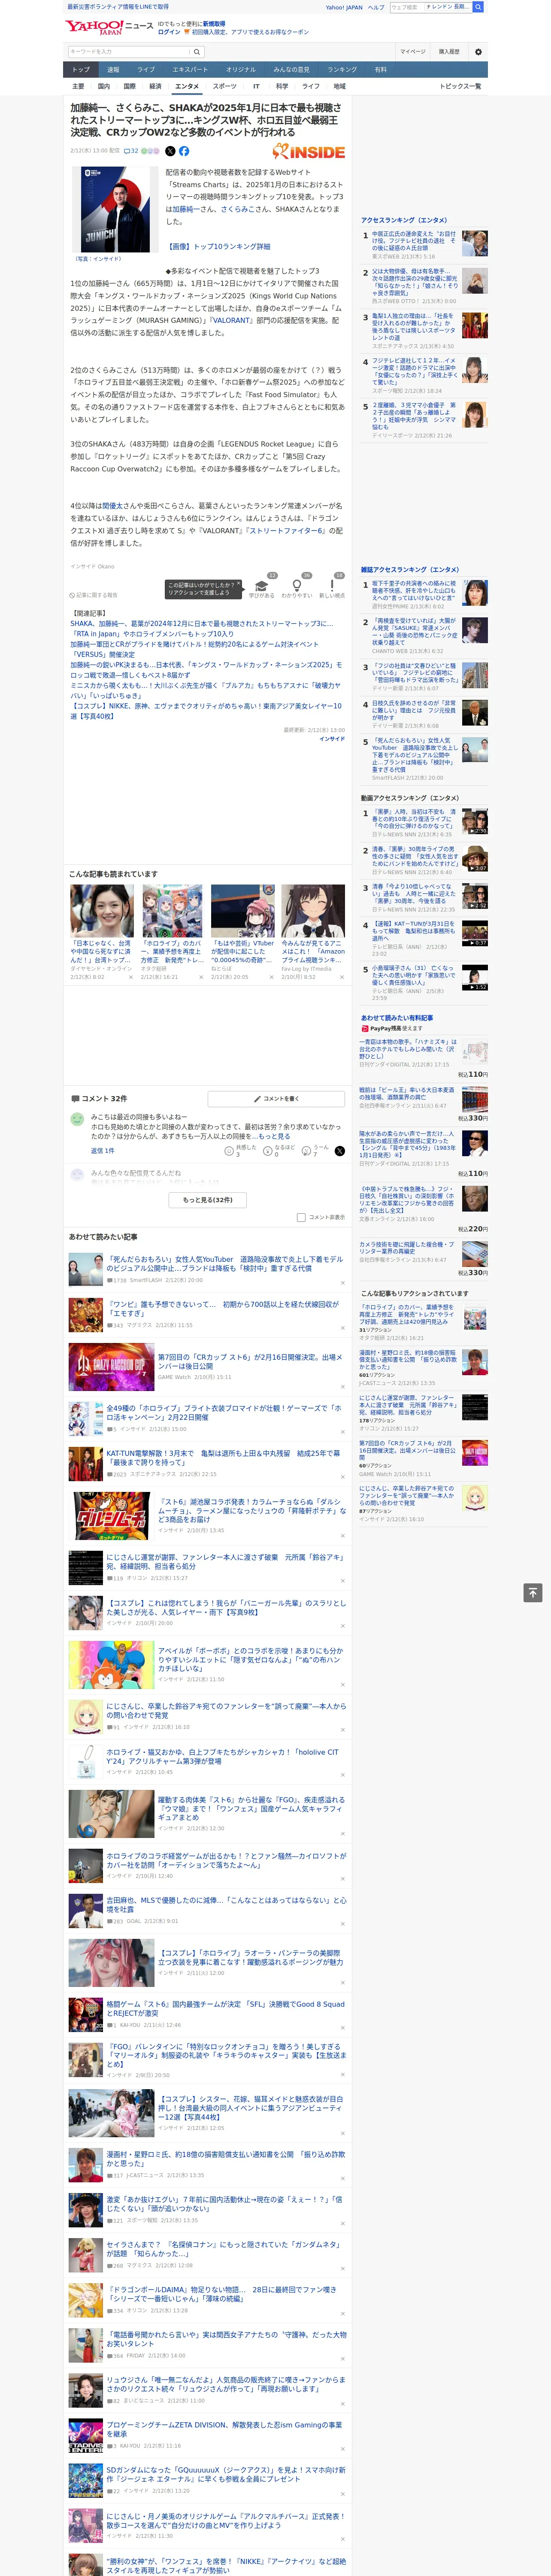551x2576 pixels.
Task: React with the わかりやすい lightbulb icon
Action: point(296,587)
